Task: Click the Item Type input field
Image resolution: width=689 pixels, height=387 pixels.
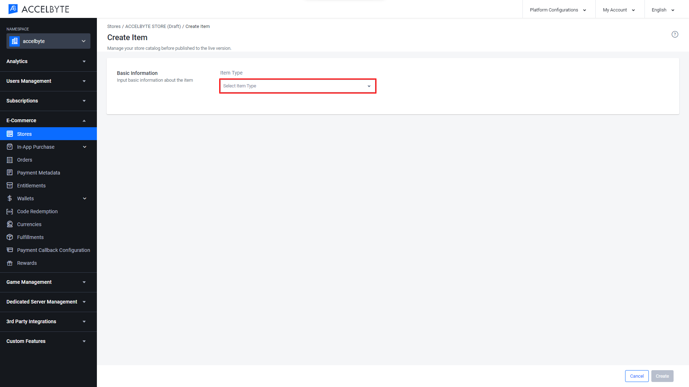Action: [297, 86]
